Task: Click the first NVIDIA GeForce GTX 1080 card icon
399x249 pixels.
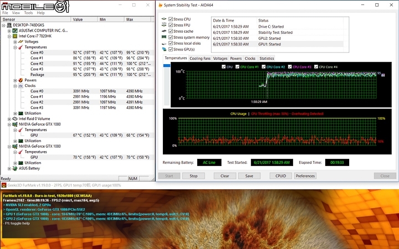Action: [x=15, y=124]
